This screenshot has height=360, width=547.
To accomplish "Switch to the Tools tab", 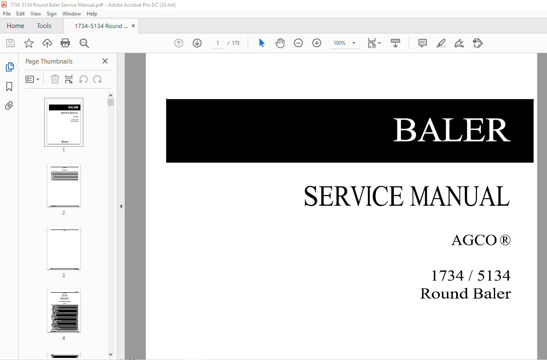I will (44, 26).
